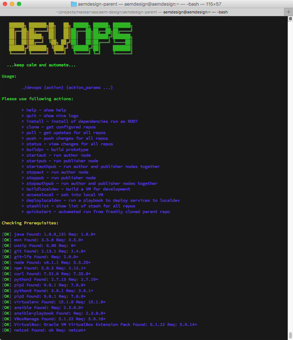Click the 'buildlocaldev - build a VM' line

[x=76, y=189]
